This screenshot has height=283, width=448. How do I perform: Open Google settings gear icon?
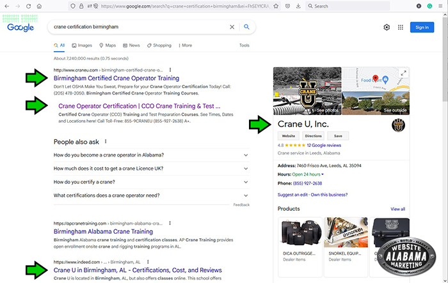(387, 27)
